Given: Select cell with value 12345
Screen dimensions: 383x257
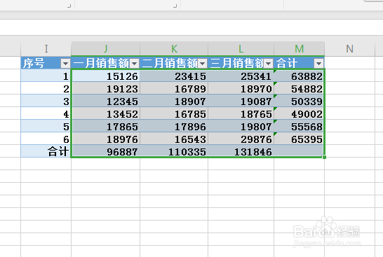Looking at the screenshot, I should 105,101.
